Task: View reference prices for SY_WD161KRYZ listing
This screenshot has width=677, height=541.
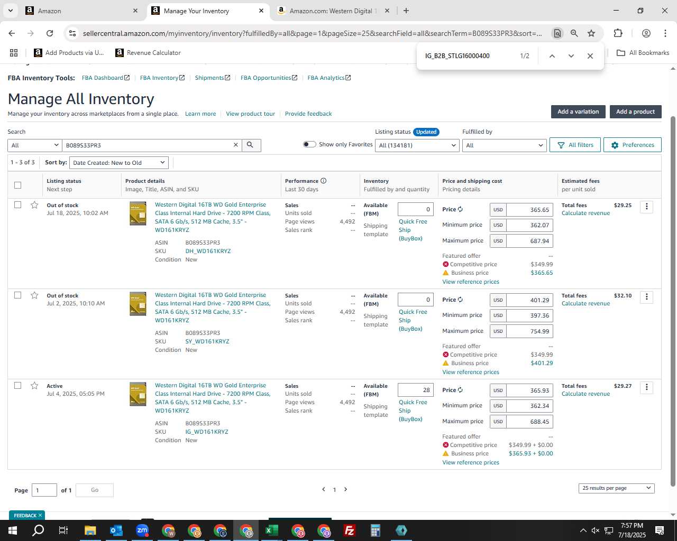Action: 471,372
